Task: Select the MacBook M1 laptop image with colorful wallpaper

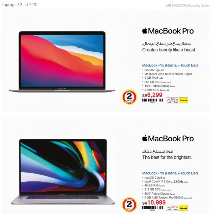Action: point(62,61)
